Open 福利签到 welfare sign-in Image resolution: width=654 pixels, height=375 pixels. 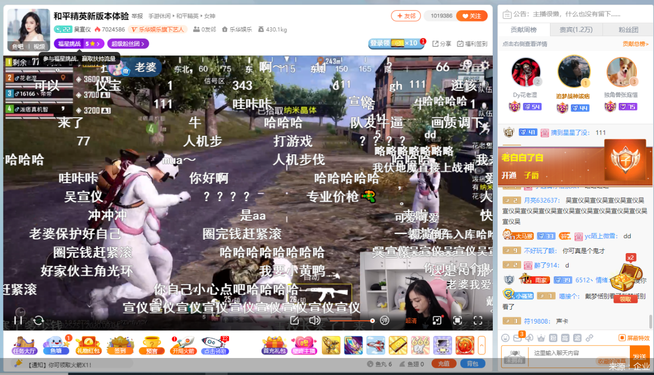pos(472,44)
